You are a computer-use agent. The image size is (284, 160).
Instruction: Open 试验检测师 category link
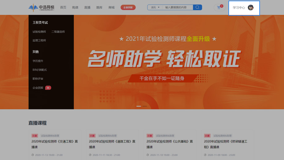39,32
